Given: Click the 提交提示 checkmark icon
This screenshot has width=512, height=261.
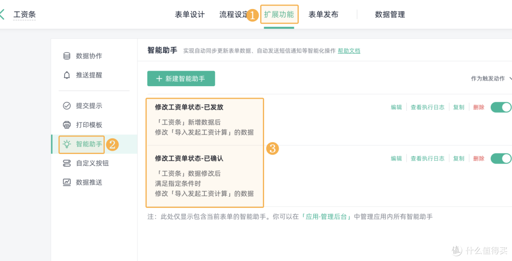Looking at the screenshot, I should tap(67, 106).
